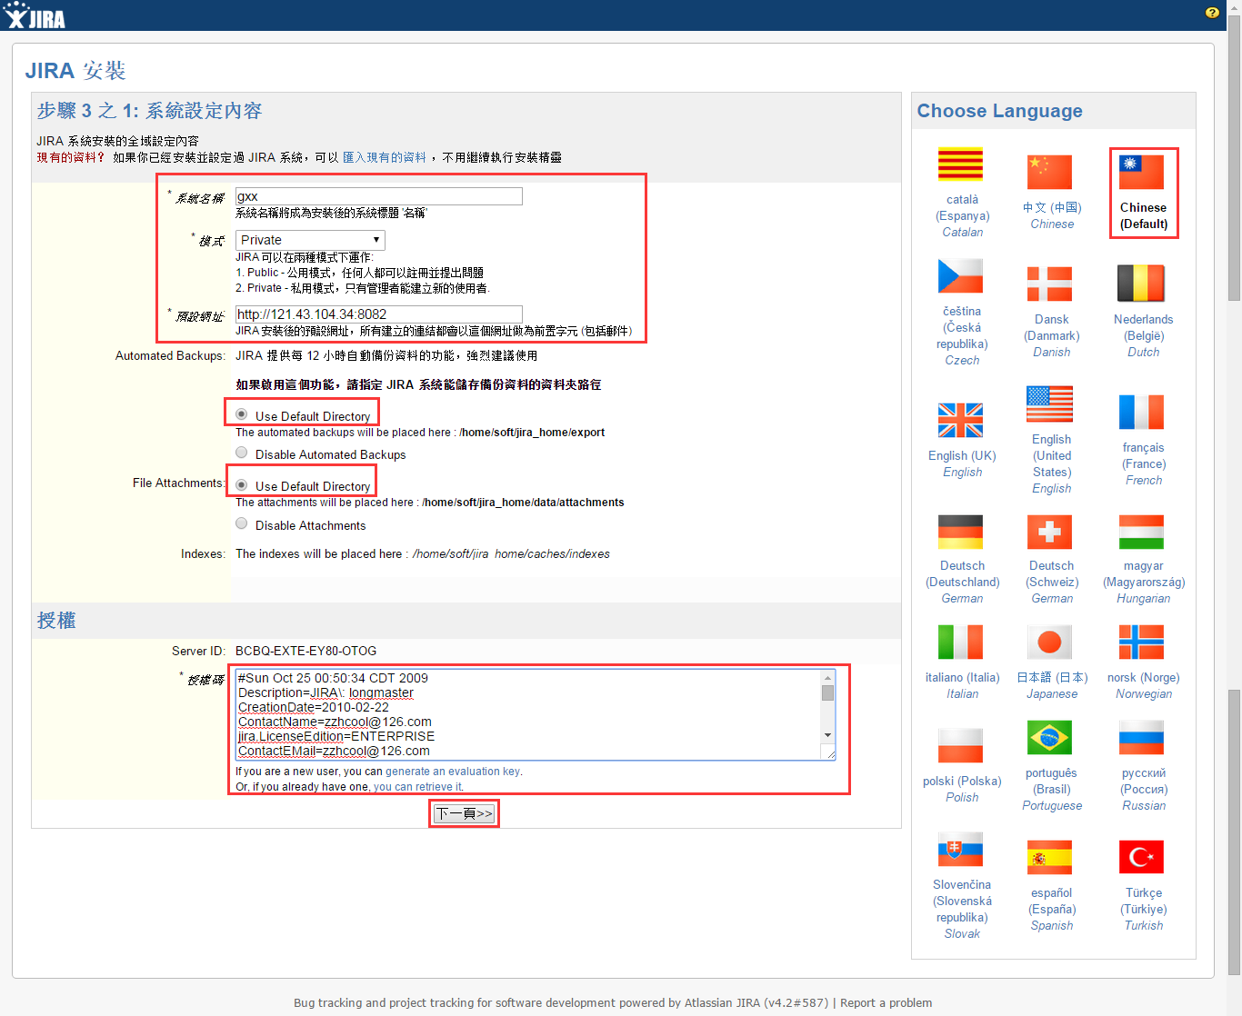This screenshot has width=1242, height=1016.
Task: Click the /home/soft/jira_home/data/attachments path text
Action: pos(523,503)
